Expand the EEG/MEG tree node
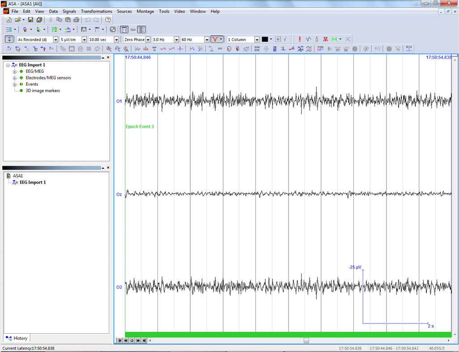The width and height of the screenshot is (459, 352). tap(15, 71)
